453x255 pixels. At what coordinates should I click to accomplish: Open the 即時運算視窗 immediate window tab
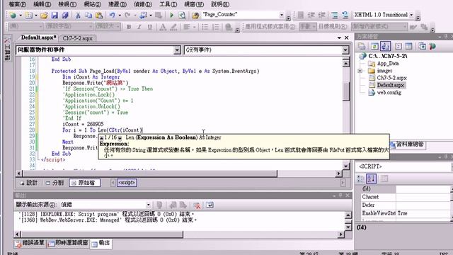coord(68,244)
